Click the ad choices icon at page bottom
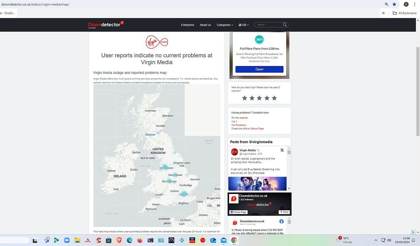420x246 pixels. pyautogui.click(x=413, y=232)
